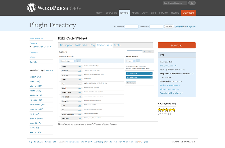Open WordPress.TV footer link
This screenshot has width=225, height=148.
tap(87, 142)
